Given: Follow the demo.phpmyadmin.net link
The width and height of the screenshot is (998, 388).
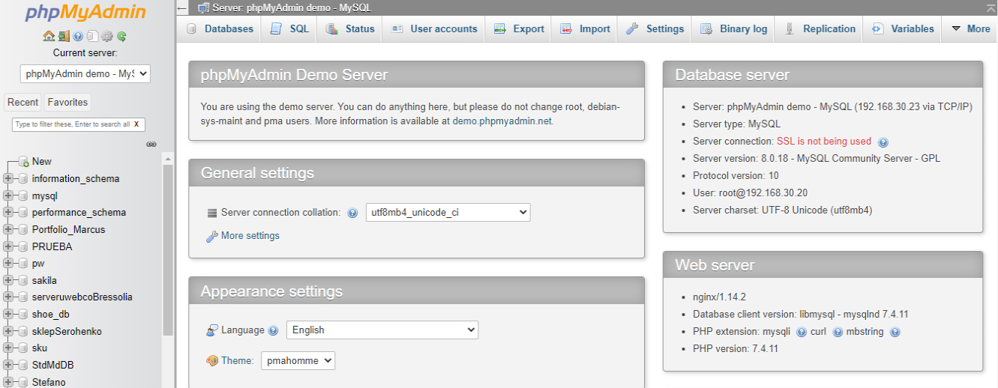Looking at the screenshot, I should (x=502, y=120).
